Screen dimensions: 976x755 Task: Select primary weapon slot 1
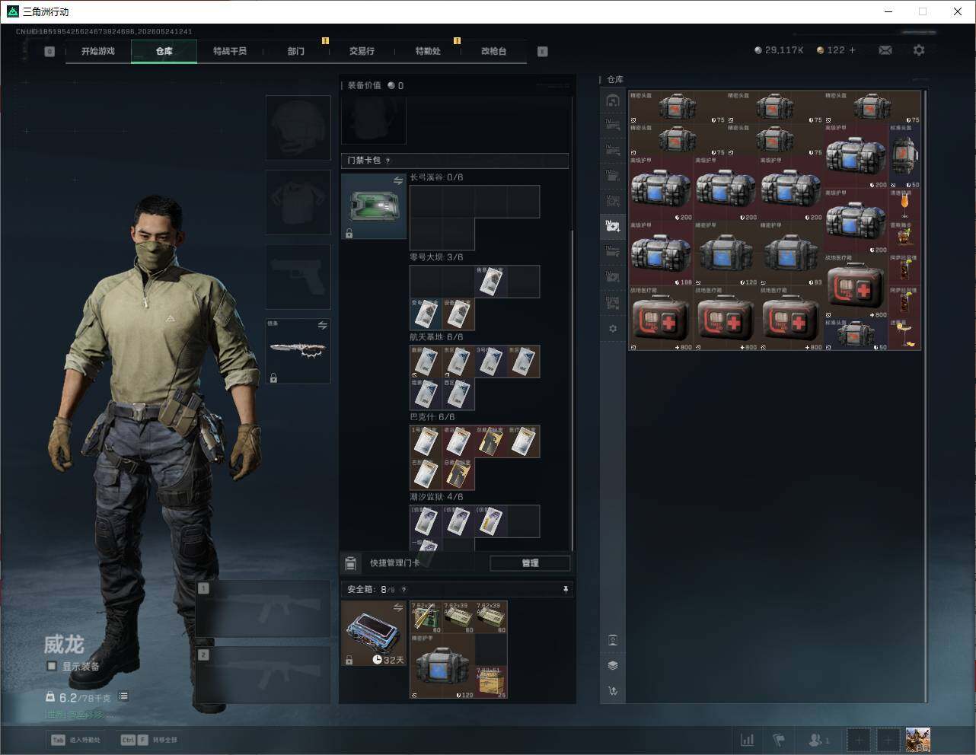click(263, 609)
